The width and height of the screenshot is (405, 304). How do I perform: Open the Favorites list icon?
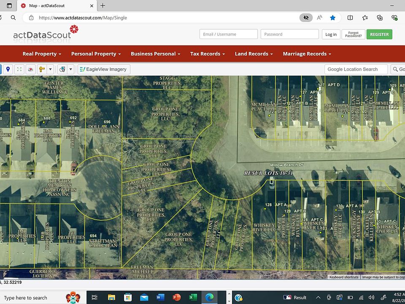coord(365,18)
